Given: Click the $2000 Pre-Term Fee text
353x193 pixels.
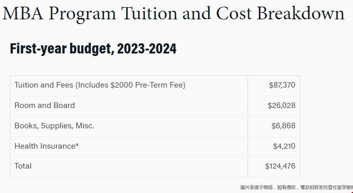Looking at the screenshot, I should pyautogui.click(x=146, y=85).
